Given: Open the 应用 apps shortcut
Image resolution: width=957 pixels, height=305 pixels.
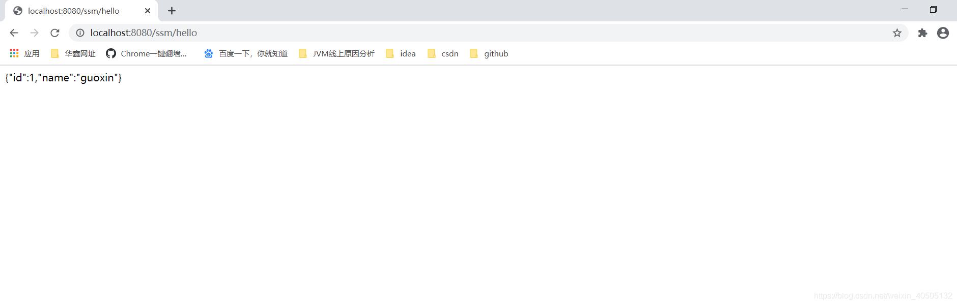Looking at the screenshot, I should (24, 53).
